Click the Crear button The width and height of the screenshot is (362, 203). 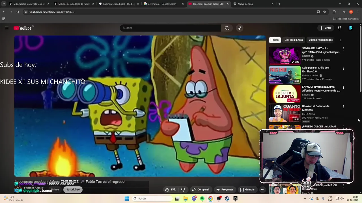click(x=325, y=28)
